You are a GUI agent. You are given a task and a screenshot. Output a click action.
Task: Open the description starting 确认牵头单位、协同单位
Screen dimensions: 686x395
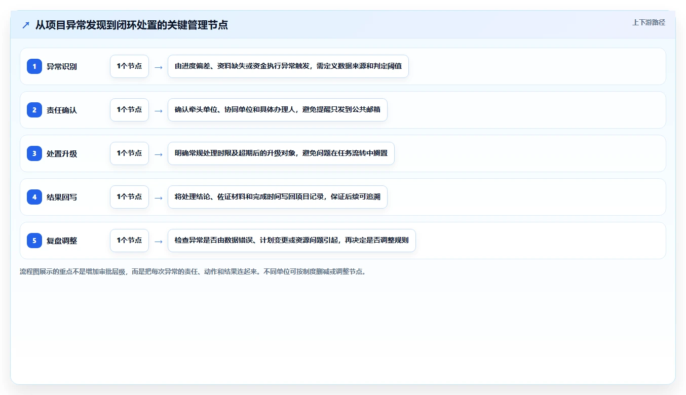coord(278,110)
